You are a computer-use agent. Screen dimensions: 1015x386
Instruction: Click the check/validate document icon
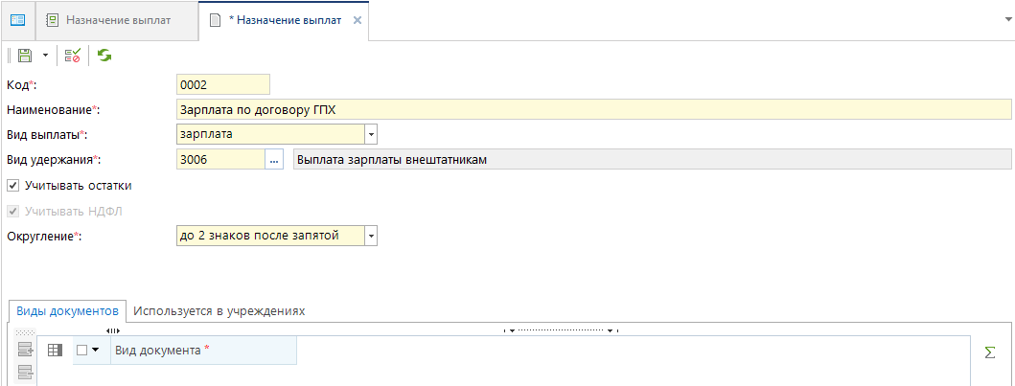(x=73, y=57)
